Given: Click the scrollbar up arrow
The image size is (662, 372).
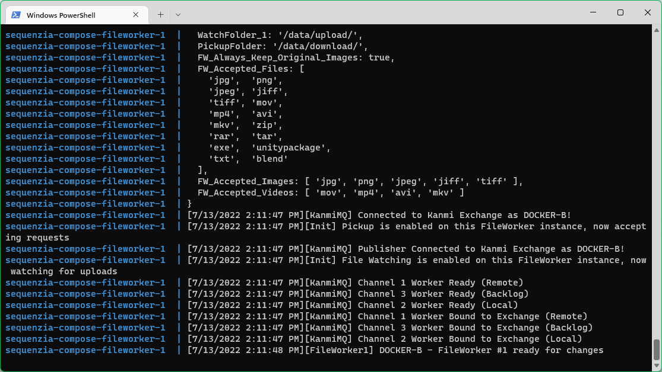Looking at the screenshot, I should coord(657,30).
